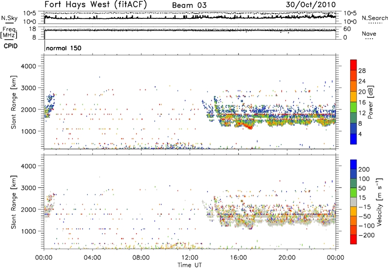The width and height of the screenshot is (388, 268).
Task: Click the '1000' tick on velocity panel
Action: point(29,231)
